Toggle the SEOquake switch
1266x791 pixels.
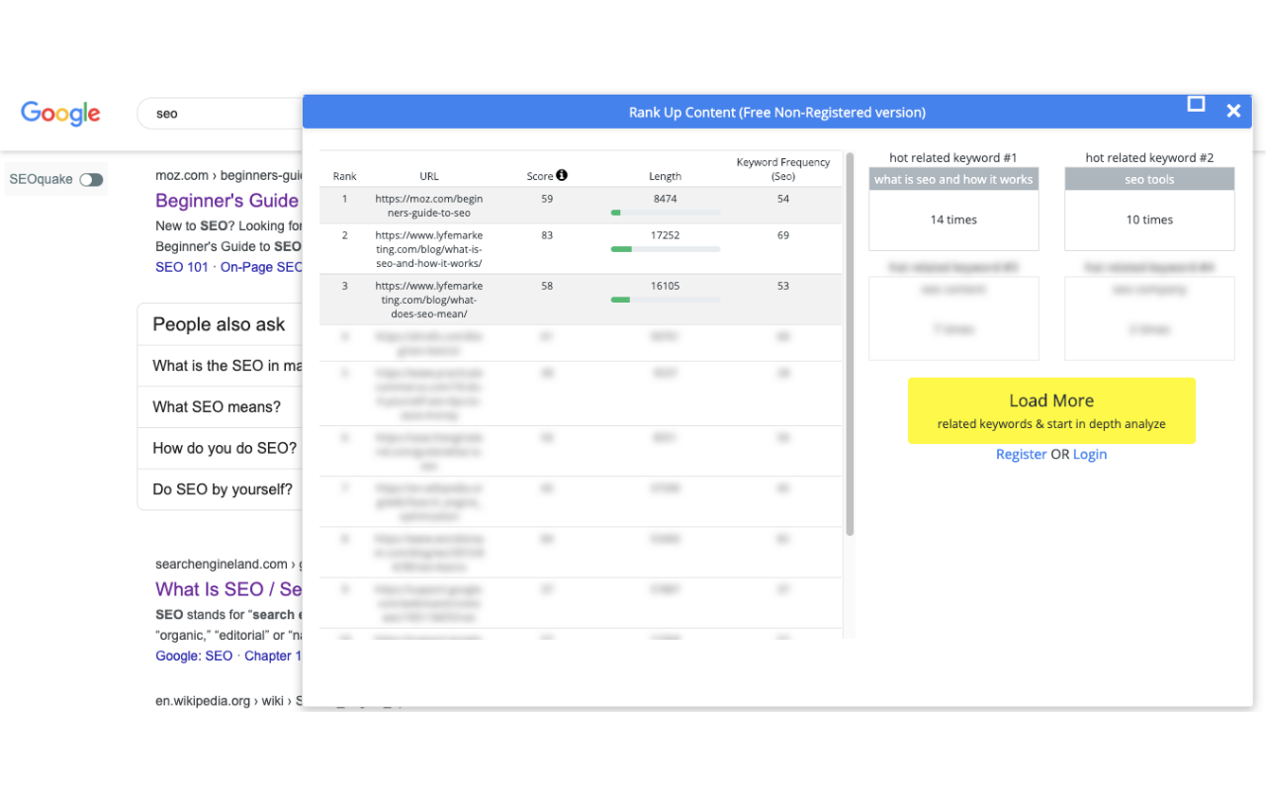coord(91,180)
